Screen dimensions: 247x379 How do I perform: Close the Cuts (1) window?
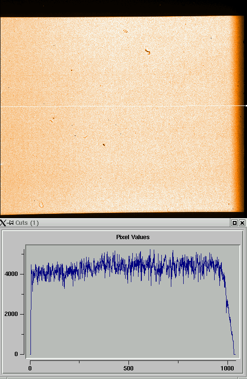tap(242, 223)
